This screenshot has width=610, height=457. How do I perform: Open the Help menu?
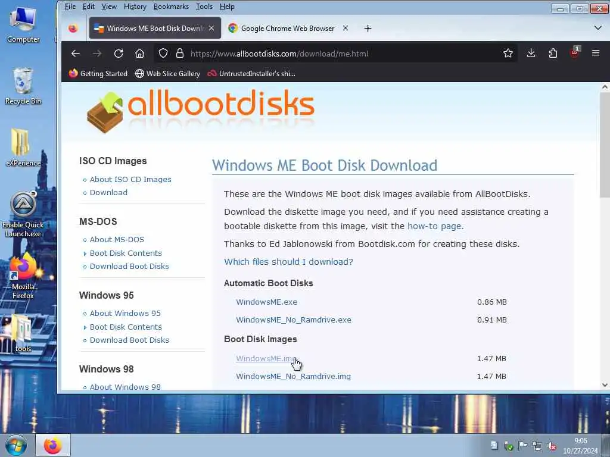227,7
